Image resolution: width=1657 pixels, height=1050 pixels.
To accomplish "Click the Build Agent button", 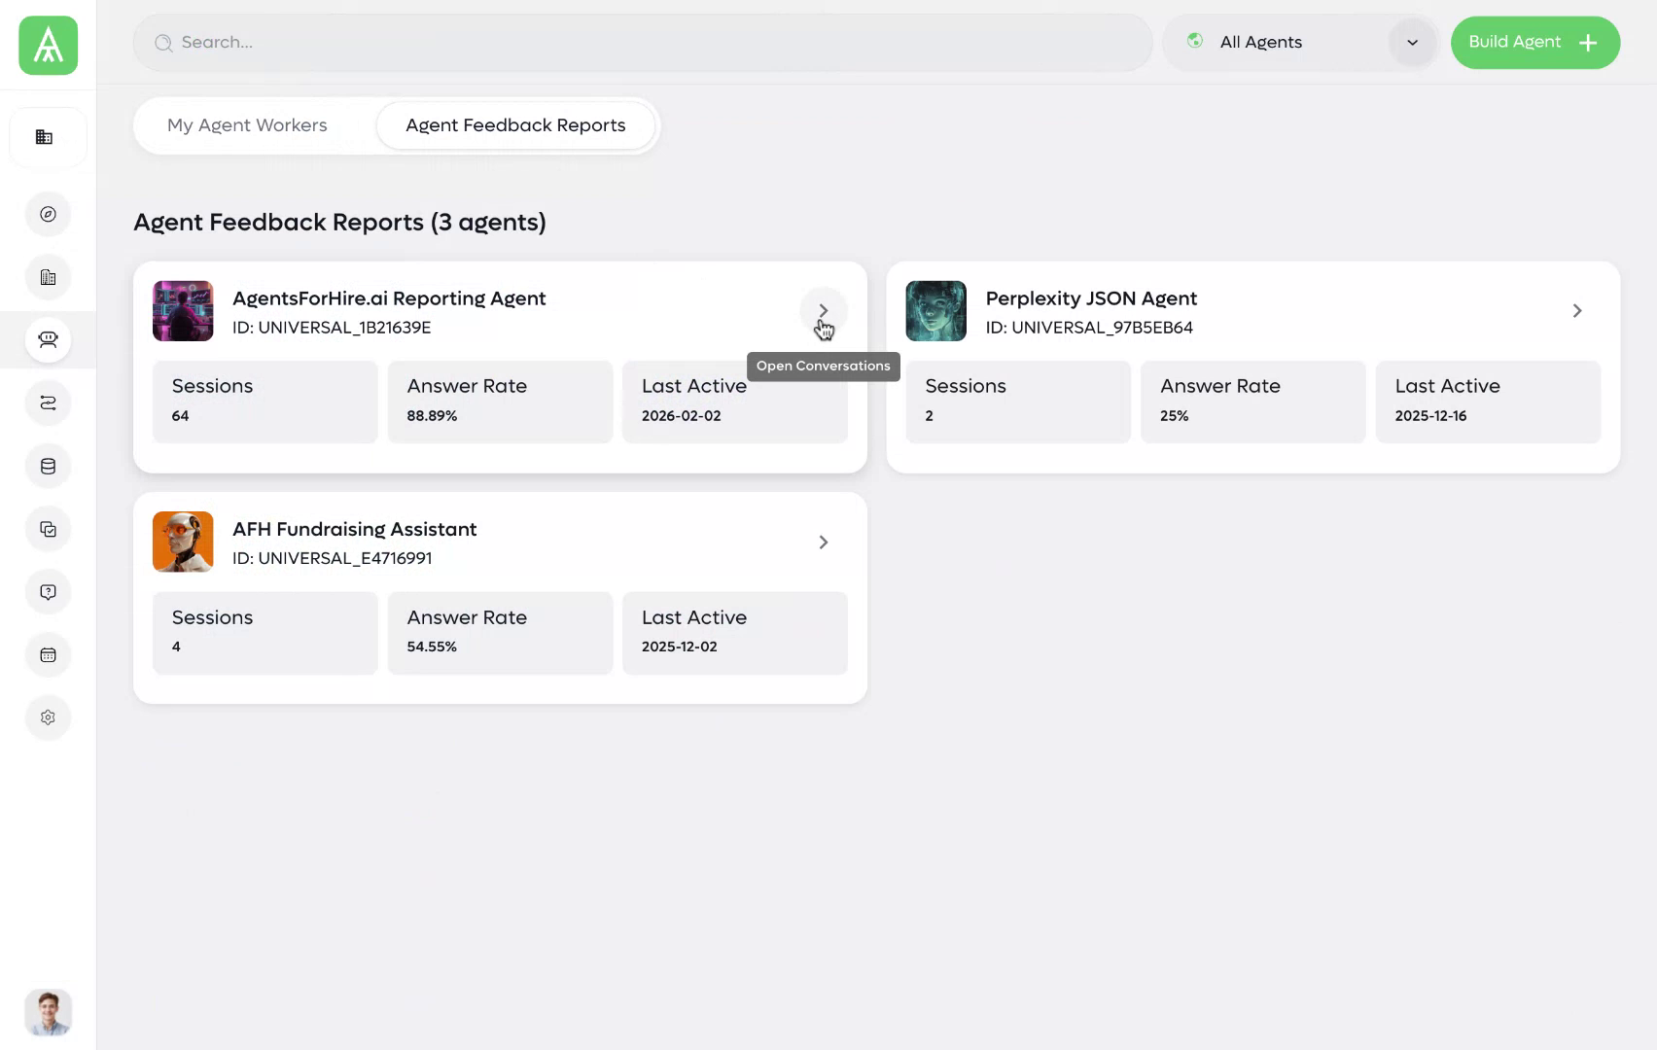I will 1534,43.
